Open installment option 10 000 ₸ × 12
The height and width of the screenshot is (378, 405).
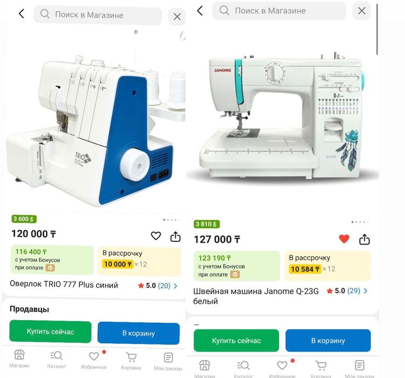140,262
